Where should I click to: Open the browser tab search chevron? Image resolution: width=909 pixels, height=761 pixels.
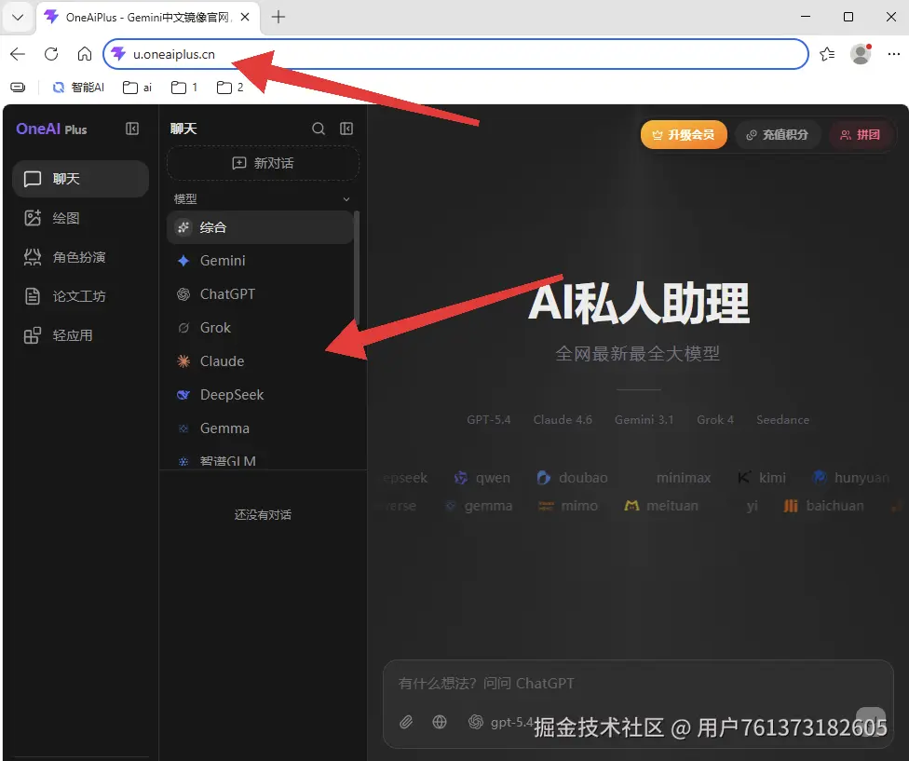click(17, 17)
